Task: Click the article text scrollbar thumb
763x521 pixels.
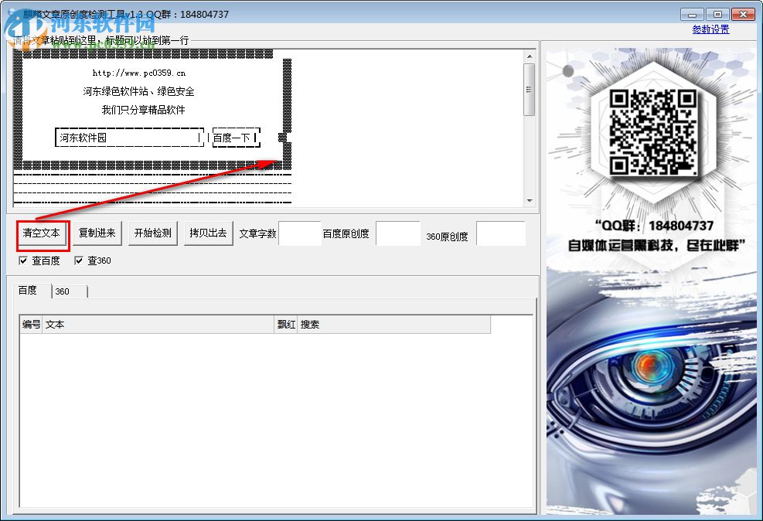Action: click(x=530, y=90)
